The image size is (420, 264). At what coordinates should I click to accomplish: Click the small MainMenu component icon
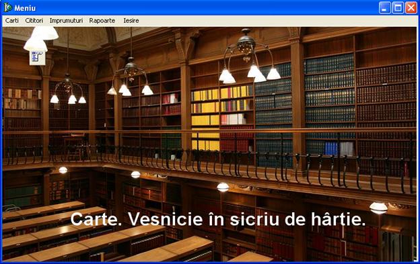click(37, 57)
